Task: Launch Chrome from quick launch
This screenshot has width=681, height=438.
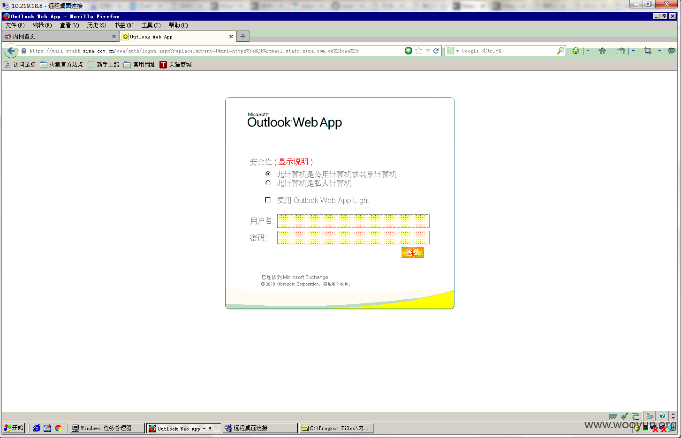Action: (58, 428)
